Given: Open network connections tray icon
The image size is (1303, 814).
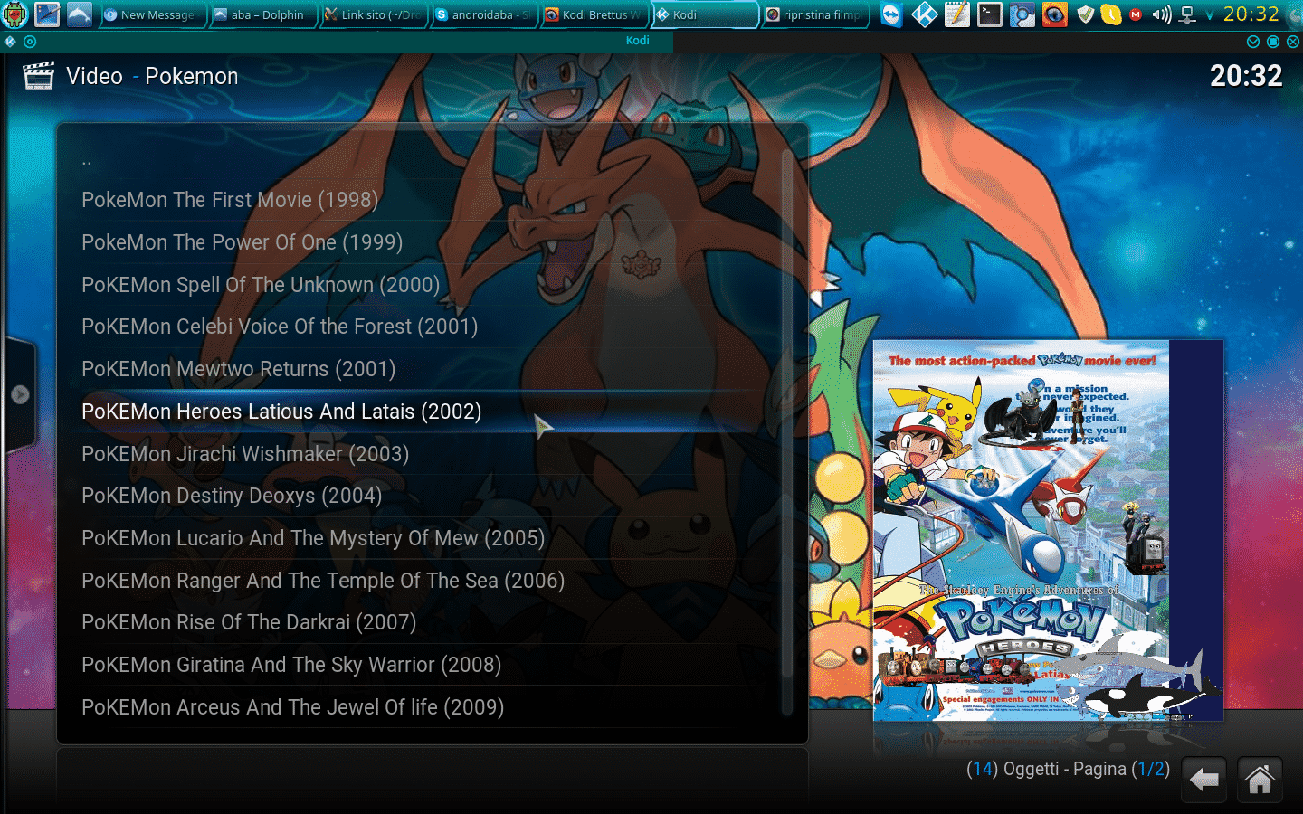Looking at the screenshot, I should [x=1188, y=14].
